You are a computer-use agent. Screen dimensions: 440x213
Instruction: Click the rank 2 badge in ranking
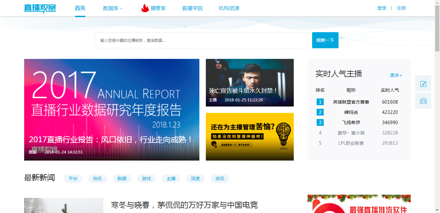click(320, 112)
